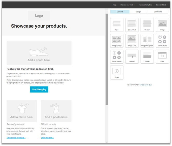The height and width of the screenshot is (146, 172).
Task: Open the Preview and Test dropdown
Action: [128, 5]
